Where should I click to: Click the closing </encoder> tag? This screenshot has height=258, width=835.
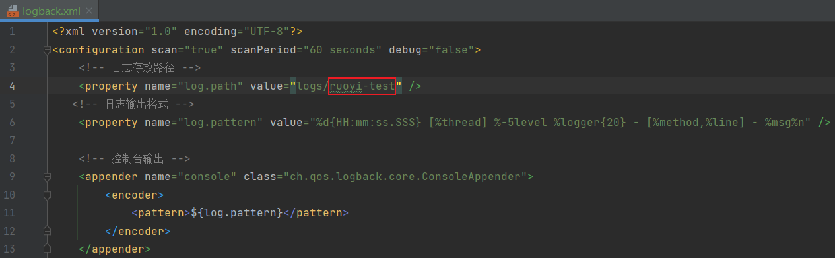pos(138,231)
